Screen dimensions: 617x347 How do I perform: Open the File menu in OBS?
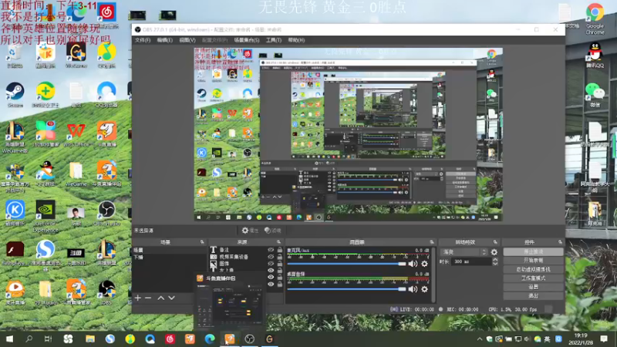click(x=143, y=40)
